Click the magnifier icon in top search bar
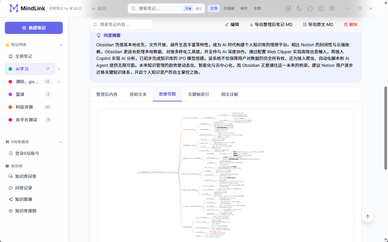The image size is (388, 242). pyautogui.click(x=133, y=8)
